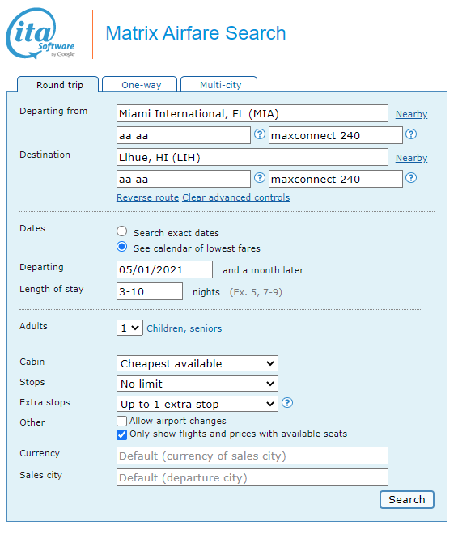This screenshot has width=458, height=534.
Task: Click Clear advanced controls link
Action: click(236, 197)
